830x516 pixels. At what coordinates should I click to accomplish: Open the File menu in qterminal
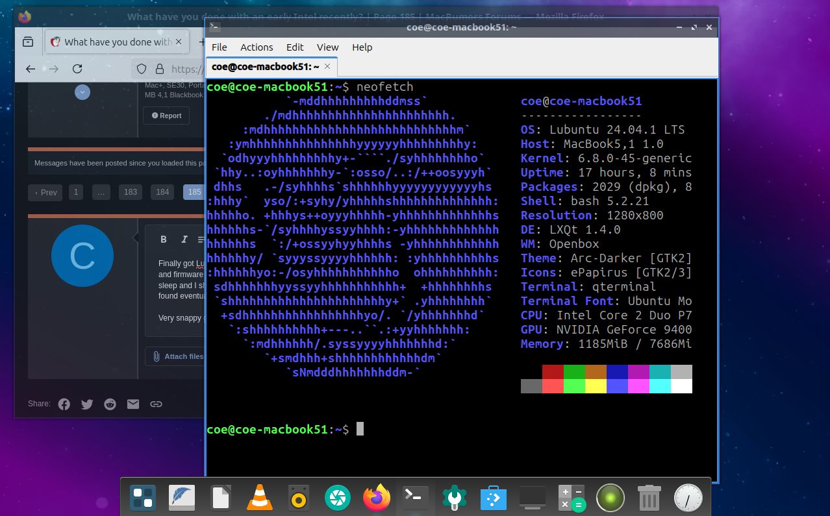220,47
